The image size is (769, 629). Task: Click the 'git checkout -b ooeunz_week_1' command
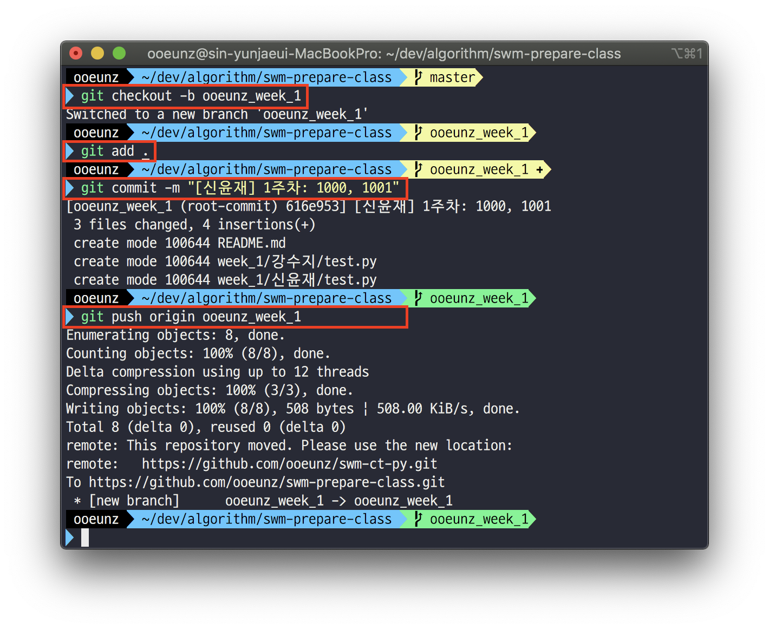click(191, 96)
